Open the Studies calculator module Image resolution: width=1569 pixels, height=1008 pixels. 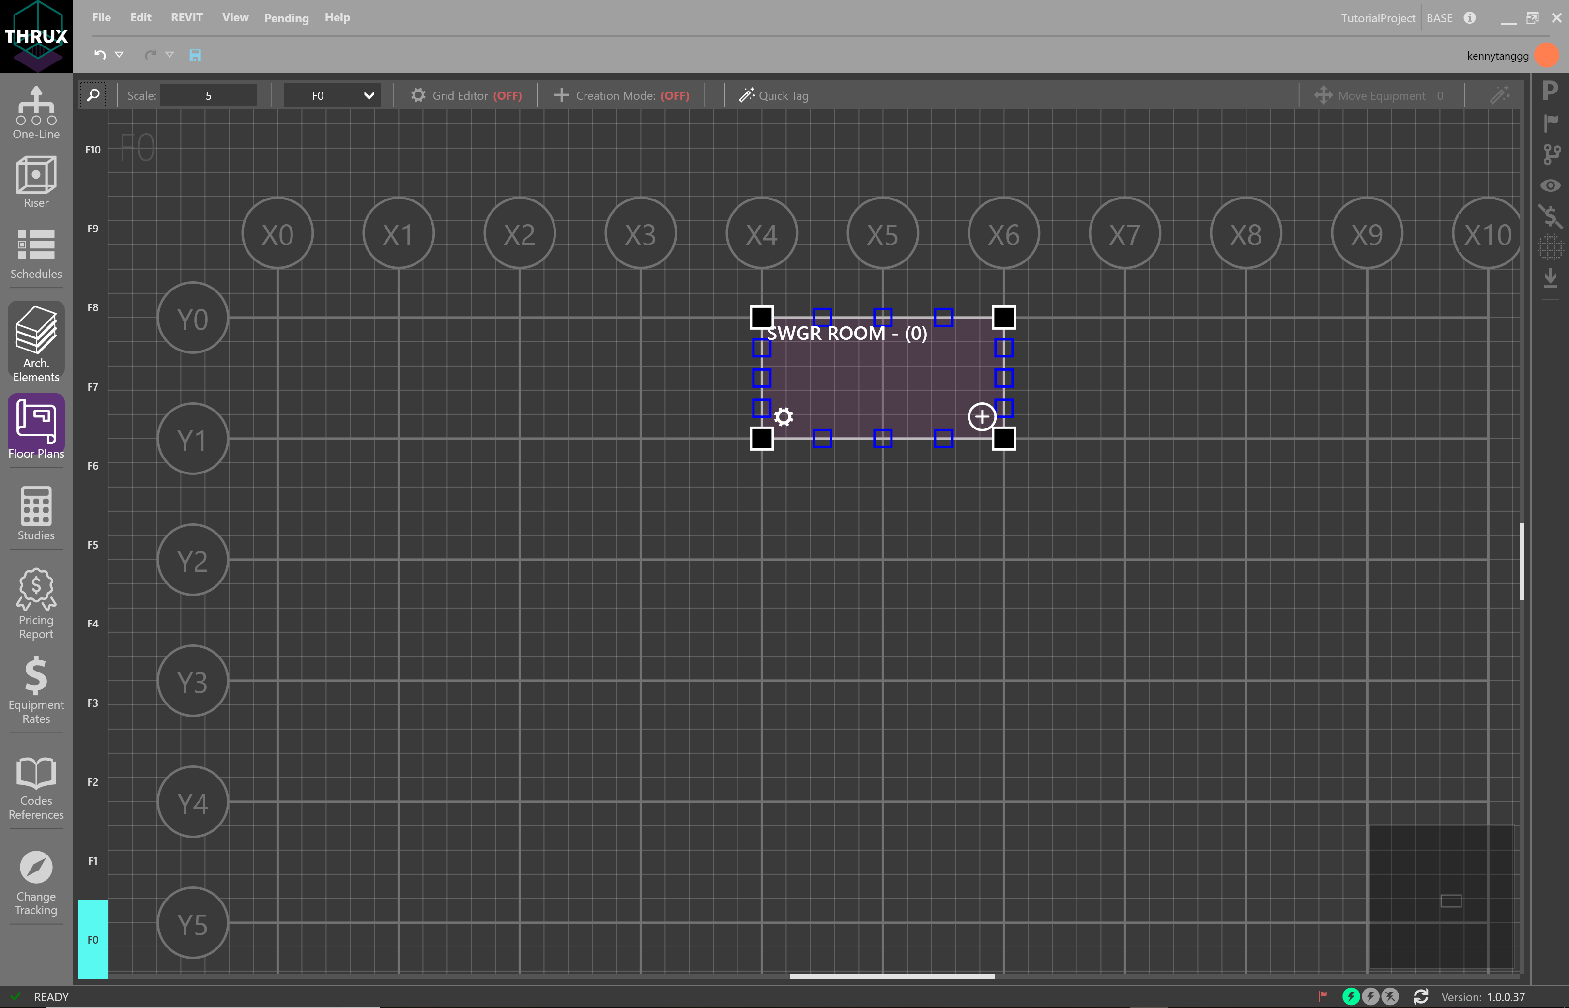click(36, 513)
